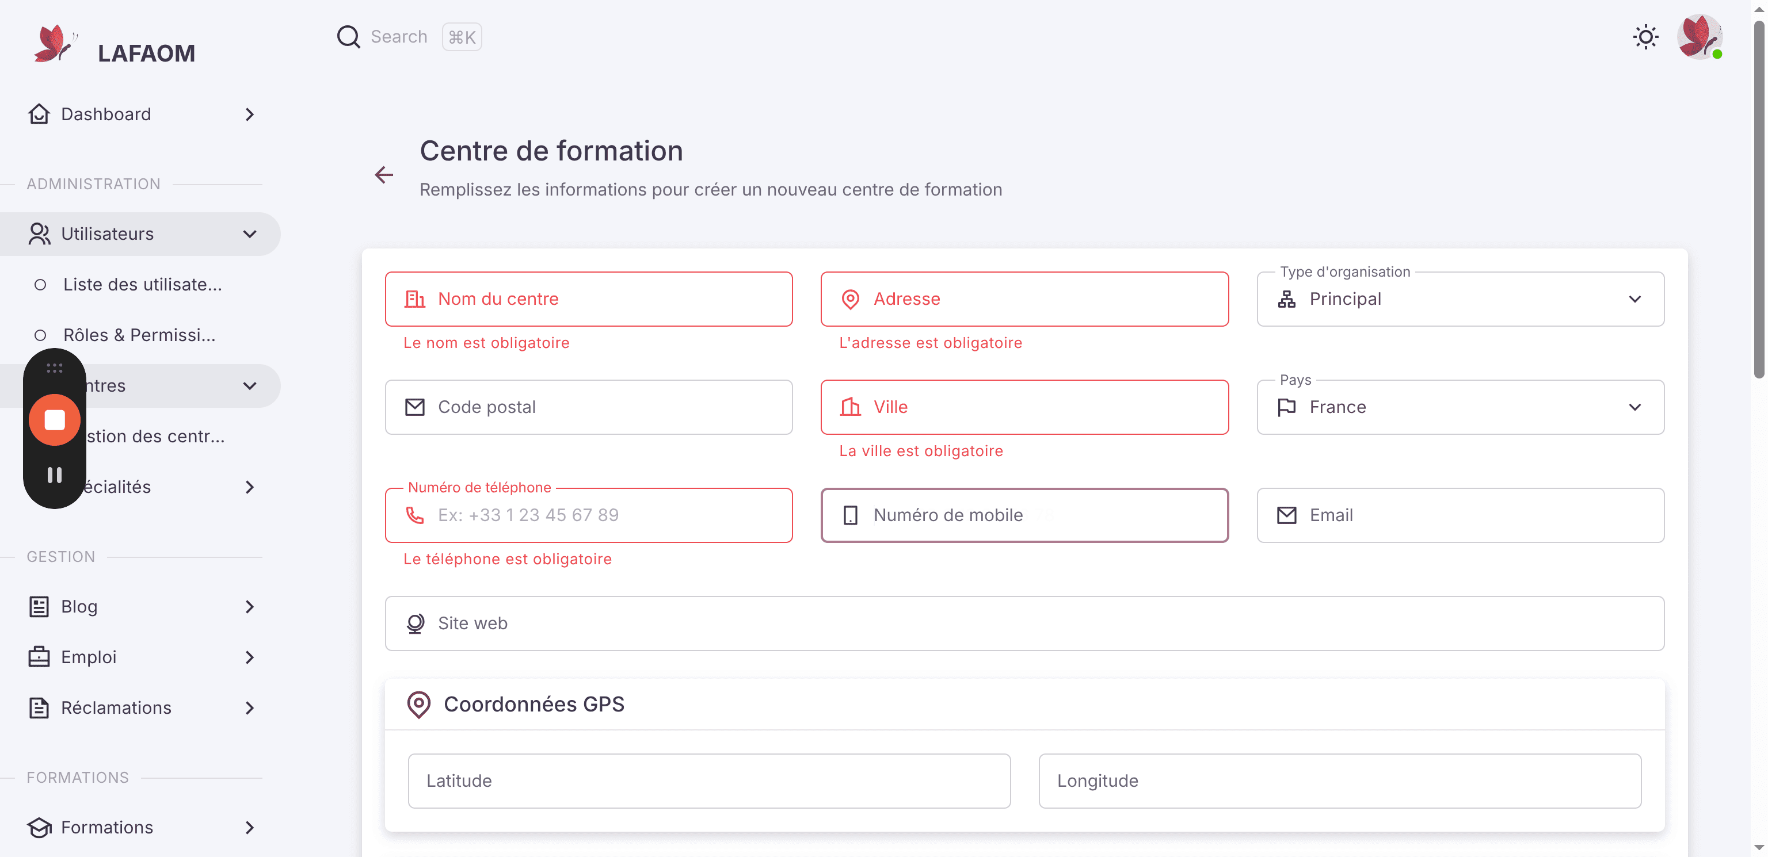Viewport: 1768px width, 857px height.
Task: Click the search magnifier icon
Action: tap(348, 37)
